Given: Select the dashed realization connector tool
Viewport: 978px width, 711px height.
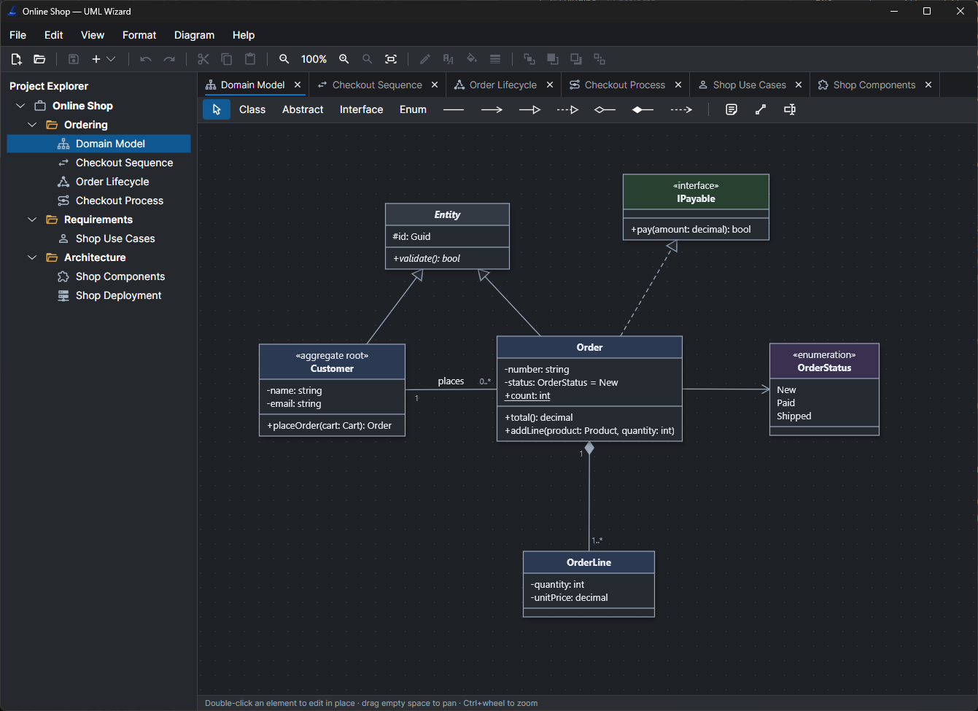Looking at the screenshot, I should [x=567, y=109].
